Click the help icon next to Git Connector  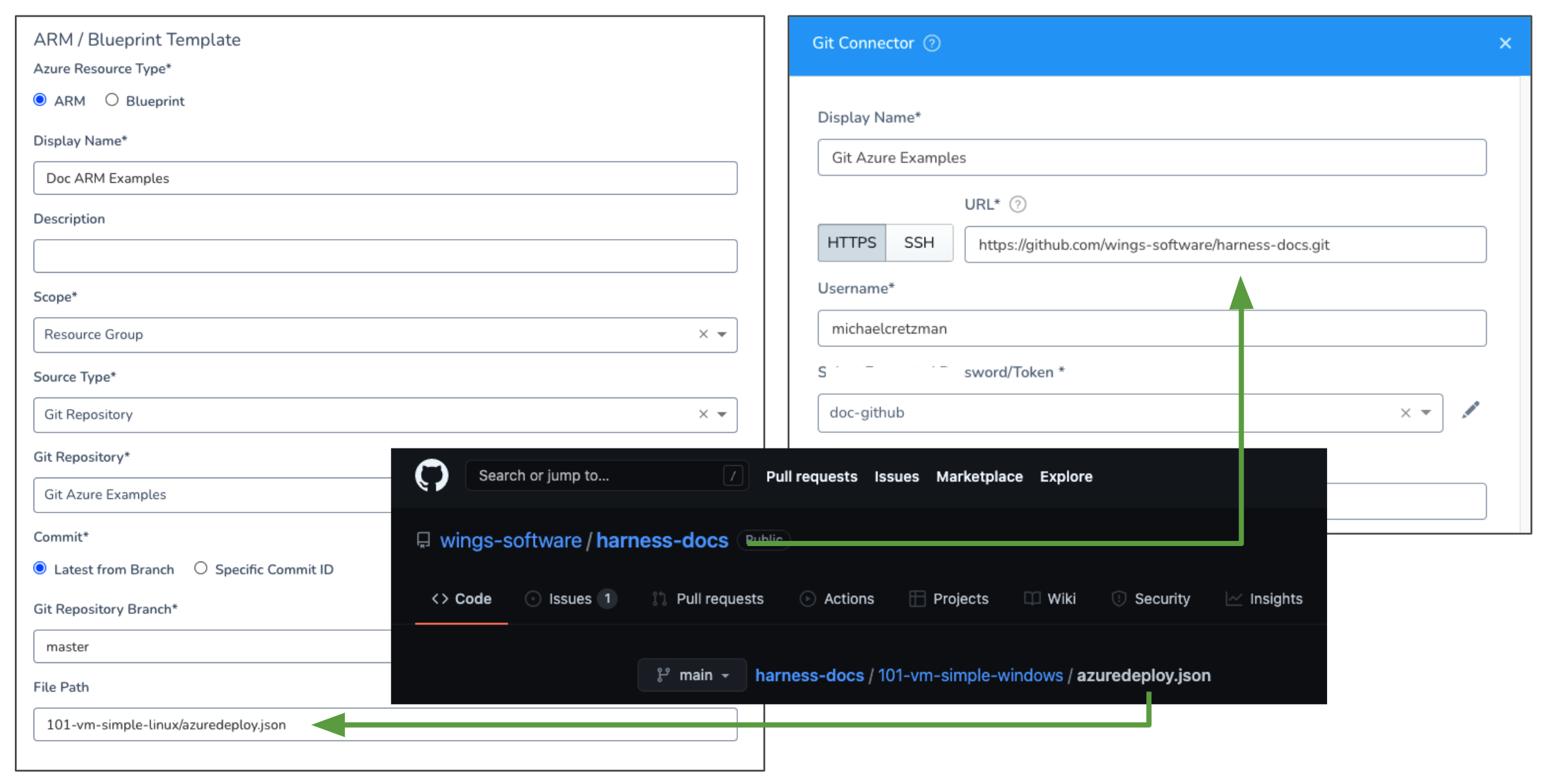932,43
